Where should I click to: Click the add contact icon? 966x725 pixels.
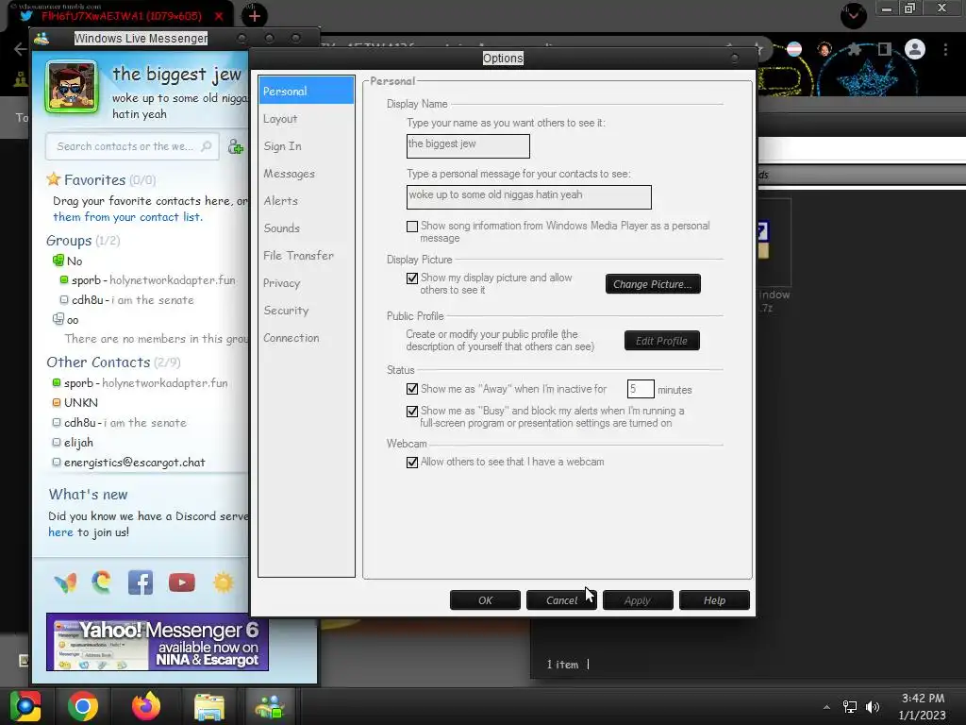[235, 146]
